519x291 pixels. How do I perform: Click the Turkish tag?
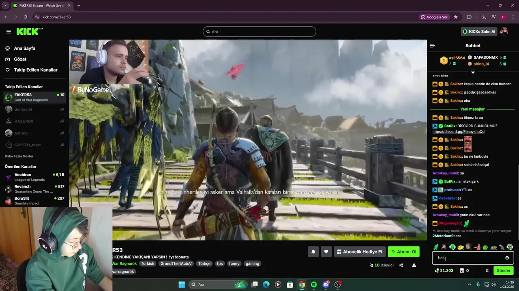[x=148, y=264]
